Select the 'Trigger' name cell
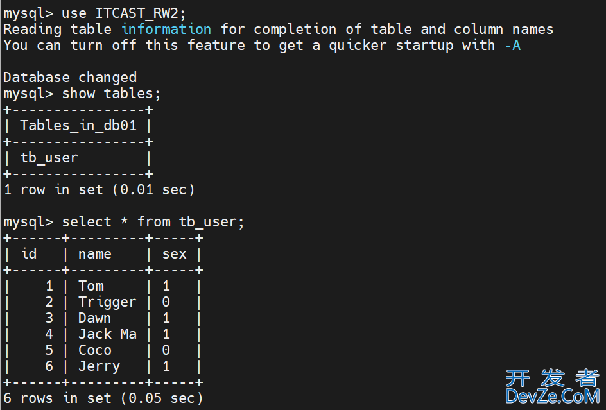The image size is (606, 410). [107, 302]
